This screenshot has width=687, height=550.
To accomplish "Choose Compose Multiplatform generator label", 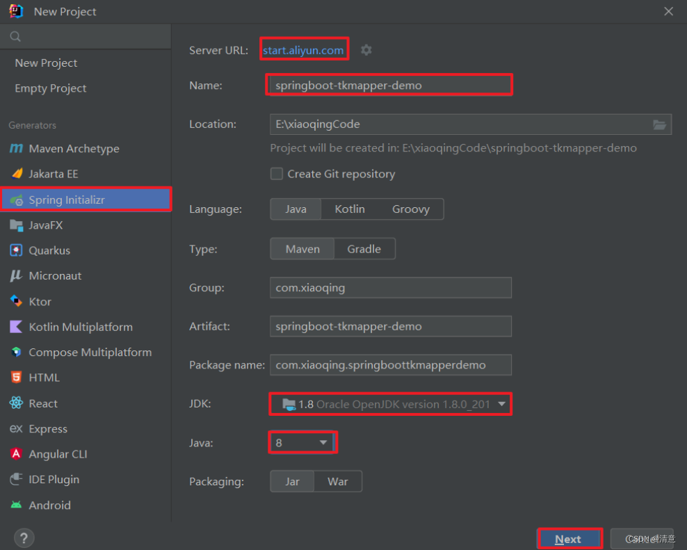I will [90, 353].
